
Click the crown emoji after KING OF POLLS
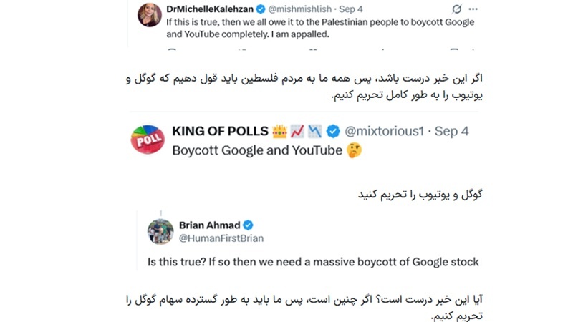tap(279, 131)
